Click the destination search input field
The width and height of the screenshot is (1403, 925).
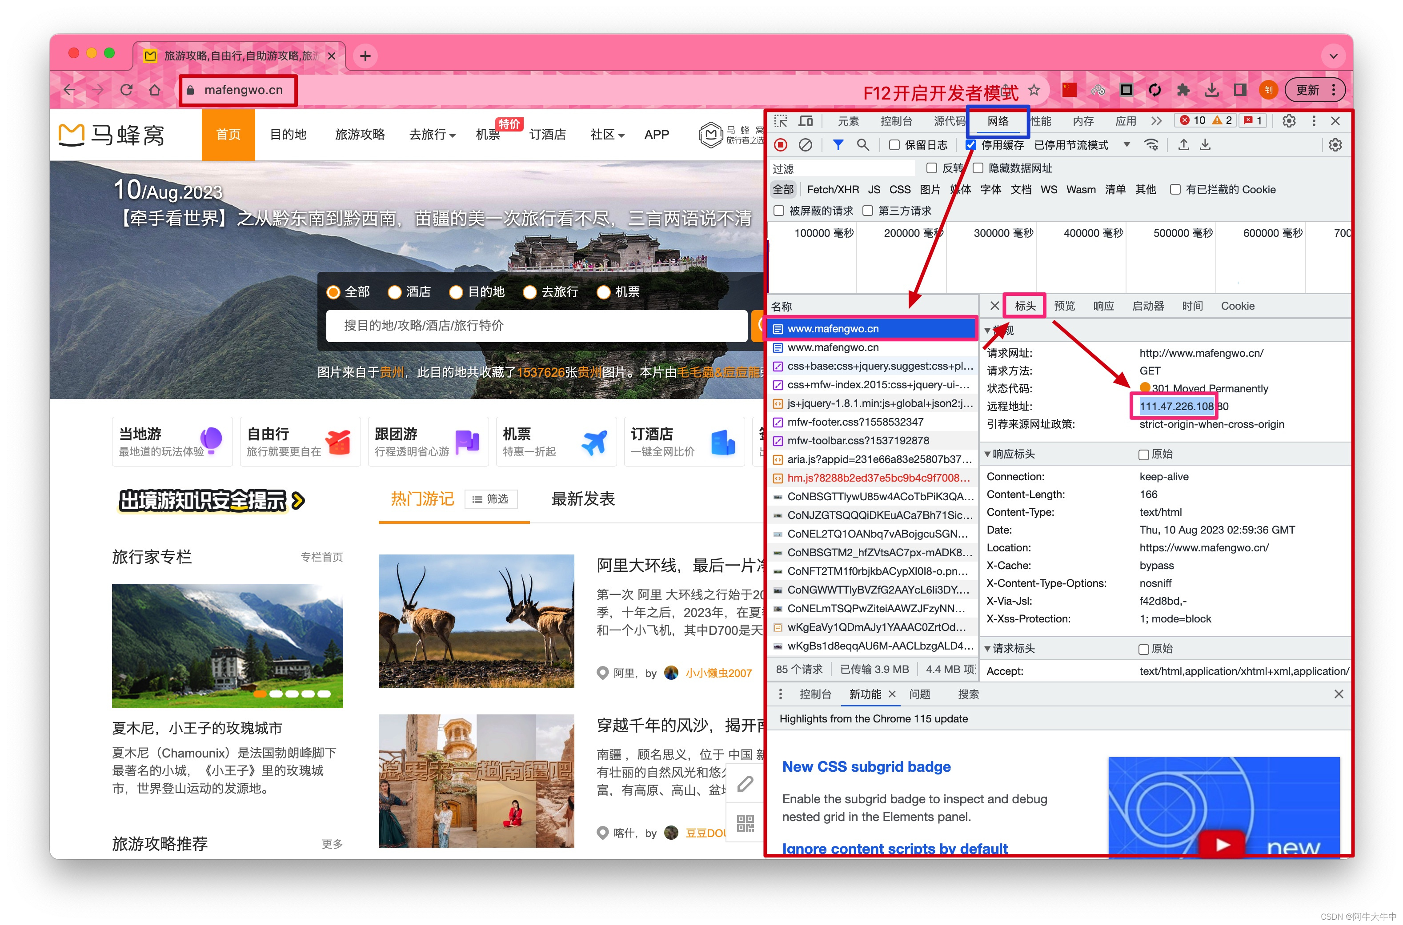point(536,326)
